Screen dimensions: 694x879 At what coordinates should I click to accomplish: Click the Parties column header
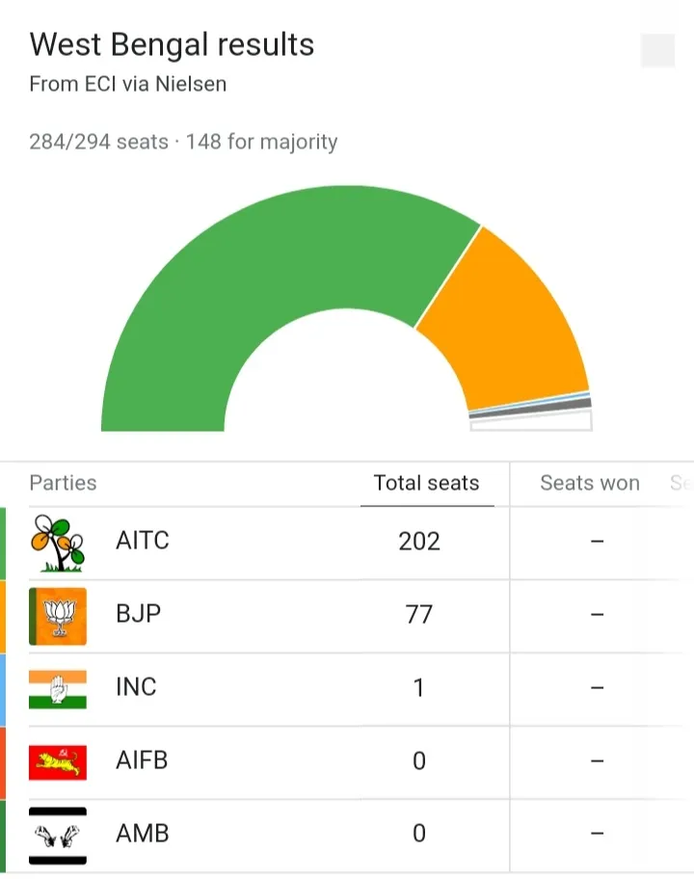pos(63,483)
